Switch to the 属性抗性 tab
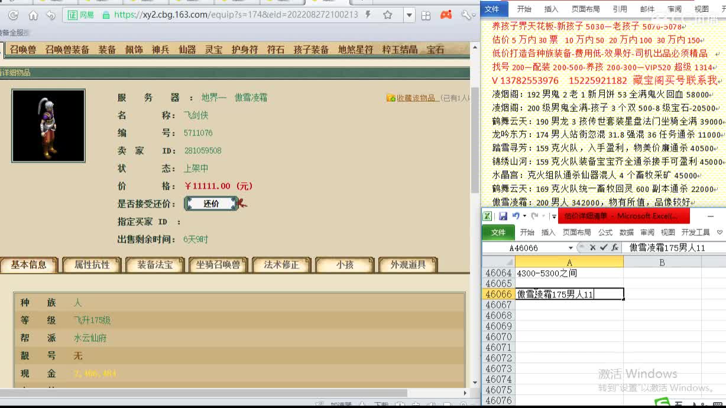 click(92, 264)
